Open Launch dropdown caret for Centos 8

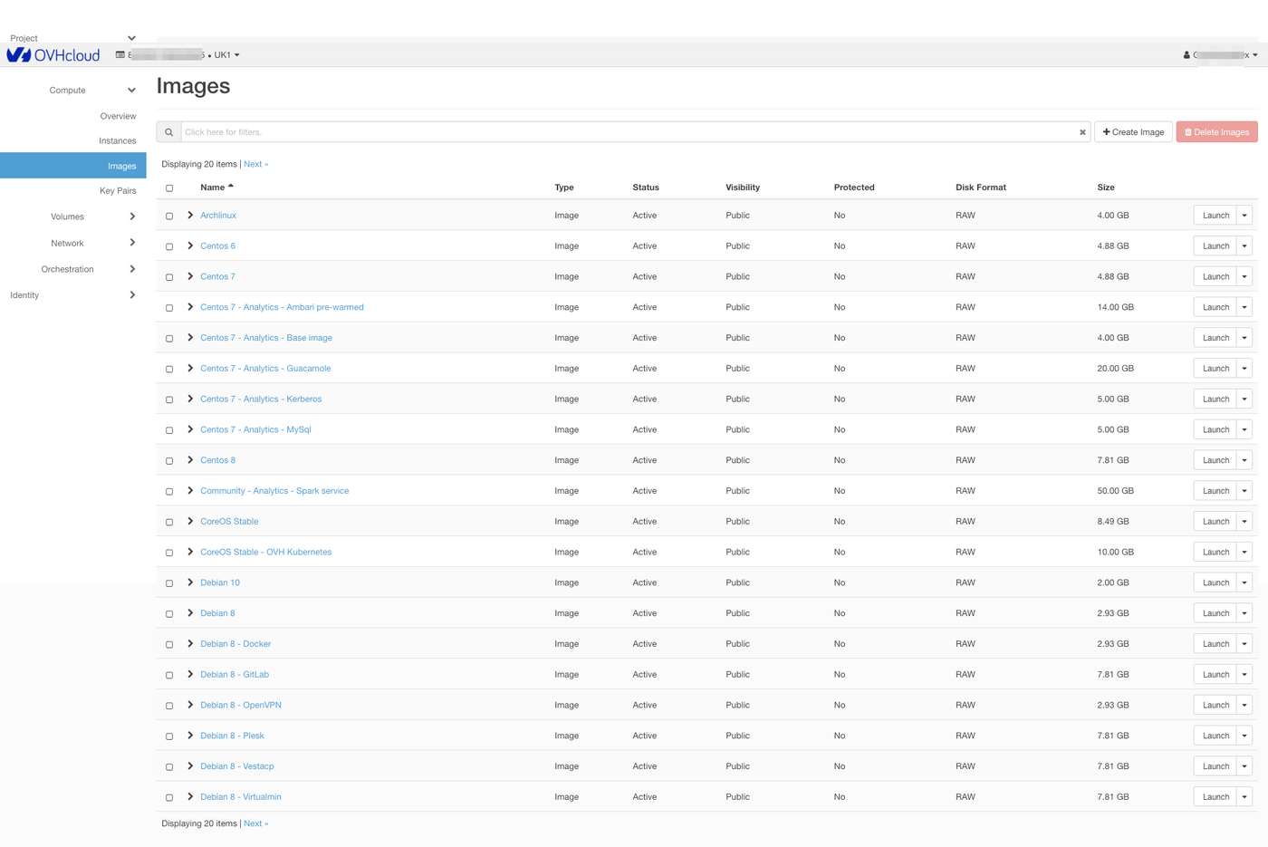coord(1244,460)
